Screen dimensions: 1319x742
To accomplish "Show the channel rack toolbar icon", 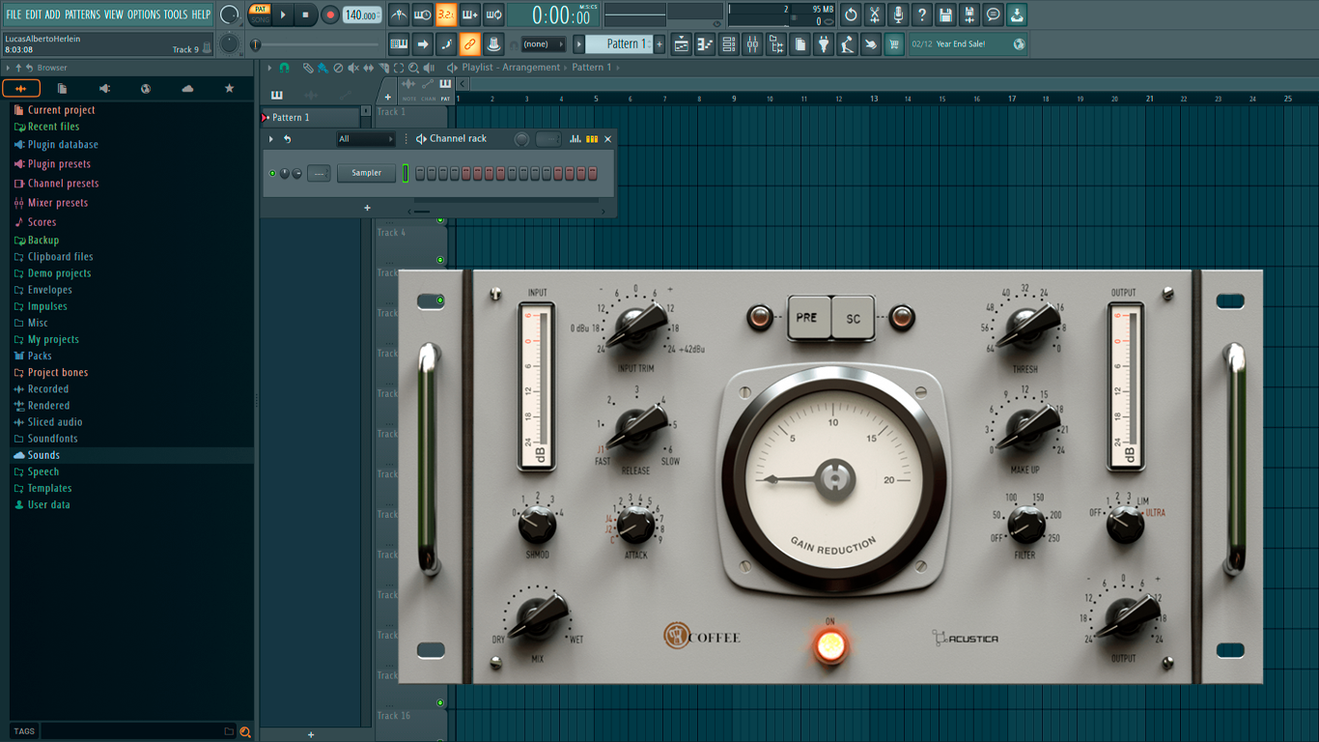I will [729, 44].
